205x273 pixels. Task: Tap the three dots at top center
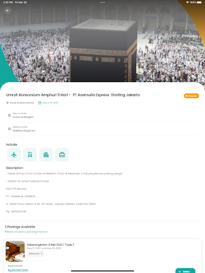[x=102, y=3]
